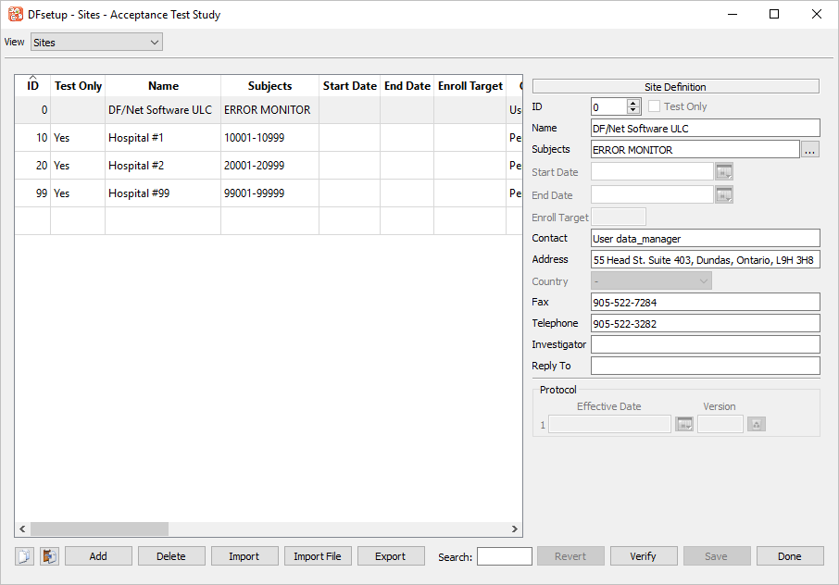Click the ellipsis button next to Subjects
Screen dimensions: 839x585
(x=810, y=150)
